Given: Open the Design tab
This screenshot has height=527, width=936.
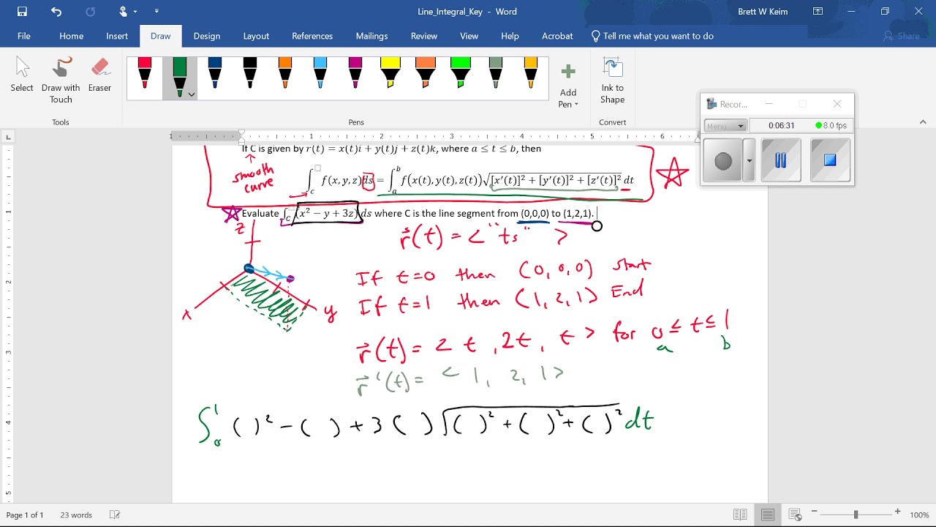Looking at the screenshot, I should point(207,36).
